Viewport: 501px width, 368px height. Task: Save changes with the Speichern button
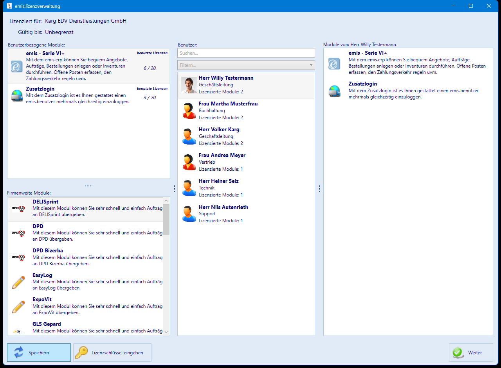point(39,353)
